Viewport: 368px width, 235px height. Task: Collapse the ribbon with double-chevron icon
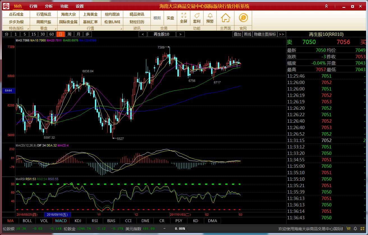(x=326, y=6)
